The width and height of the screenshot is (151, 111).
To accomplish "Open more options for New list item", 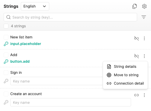I will [x=144, y=38].
